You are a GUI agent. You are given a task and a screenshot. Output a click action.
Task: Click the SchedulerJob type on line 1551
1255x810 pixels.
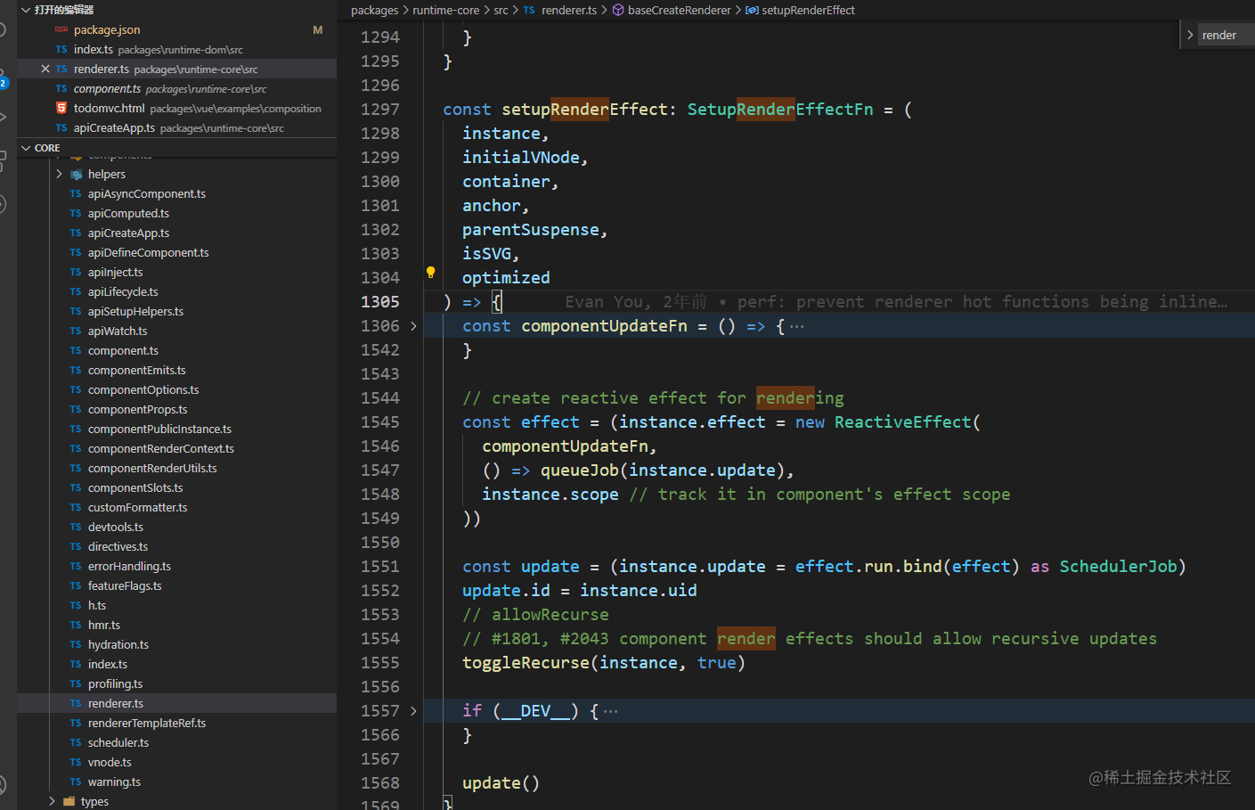(1118, 567)
